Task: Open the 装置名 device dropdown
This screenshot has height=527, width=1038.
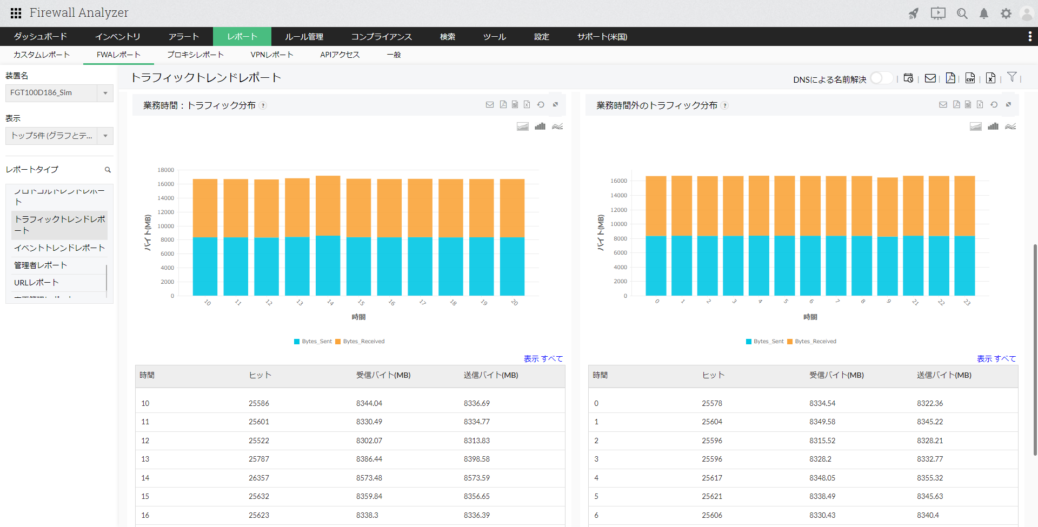Action: pyautogui.click(x=59, y=93)
